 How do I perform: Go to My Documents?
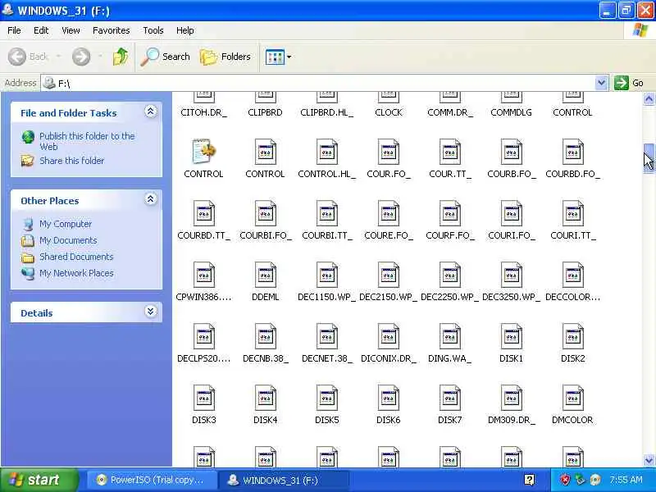(68, 240)
